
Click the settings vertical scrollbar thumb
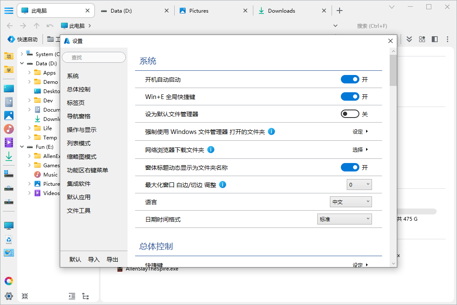coord(393,70)
